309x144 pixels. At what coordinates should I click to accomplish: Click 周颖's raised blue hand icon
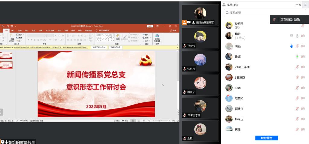[x=291, y=46]
